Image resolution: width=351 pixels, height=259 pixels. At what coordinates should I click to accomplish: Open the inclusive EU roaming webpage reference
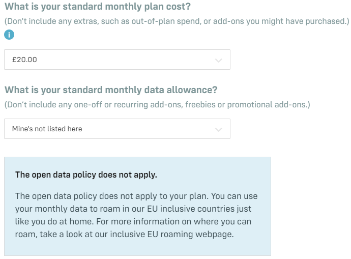[x=172, y=235]
